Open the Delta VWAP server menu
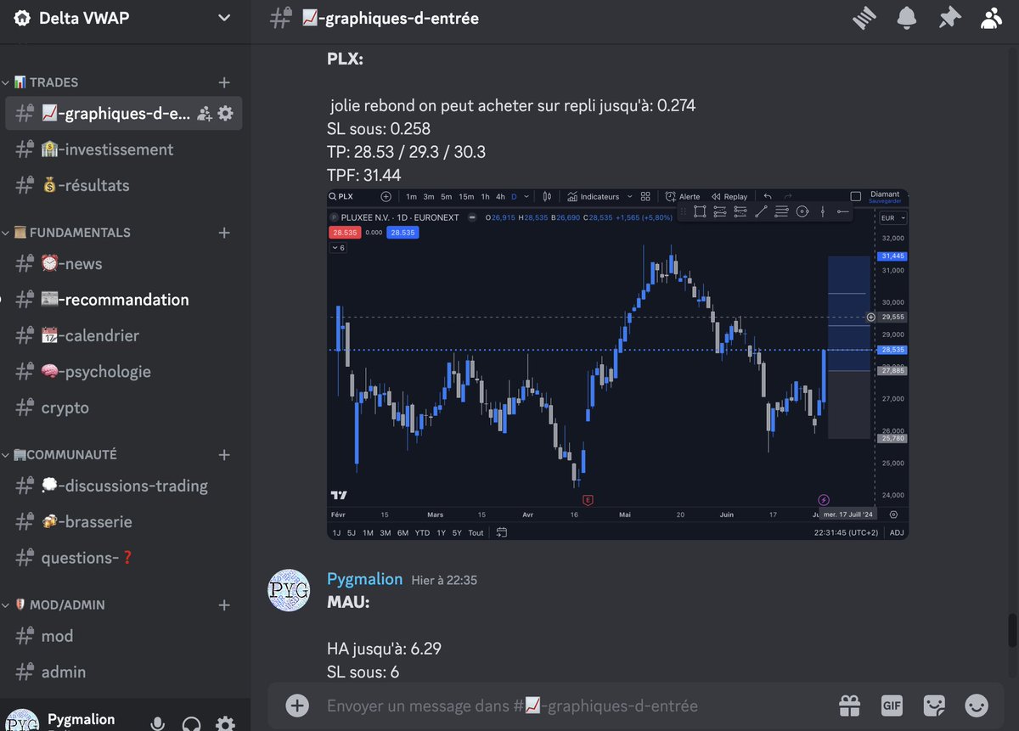 coord(125,18)
